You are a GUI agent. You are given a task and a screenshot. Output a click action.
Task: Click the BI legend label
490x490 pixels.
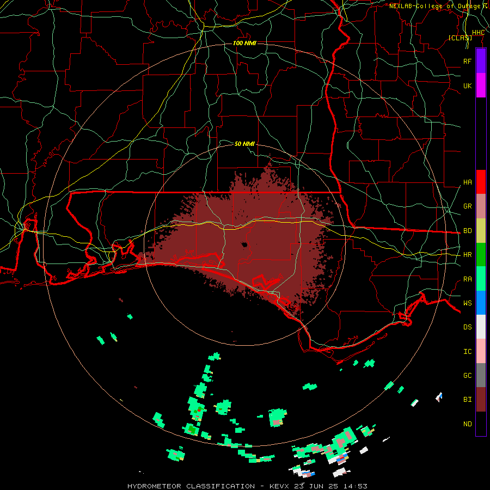pos(468,400)
